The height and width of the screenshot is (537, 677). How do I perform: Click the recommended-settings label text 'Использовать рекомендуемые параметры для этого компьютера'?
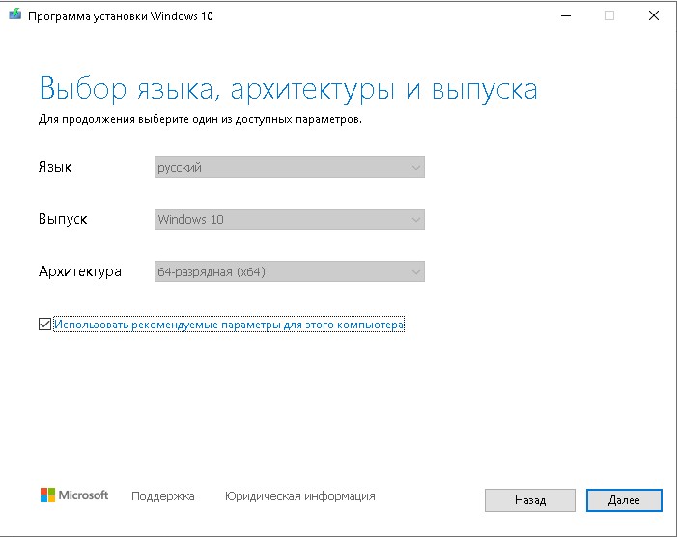(229, 325)
